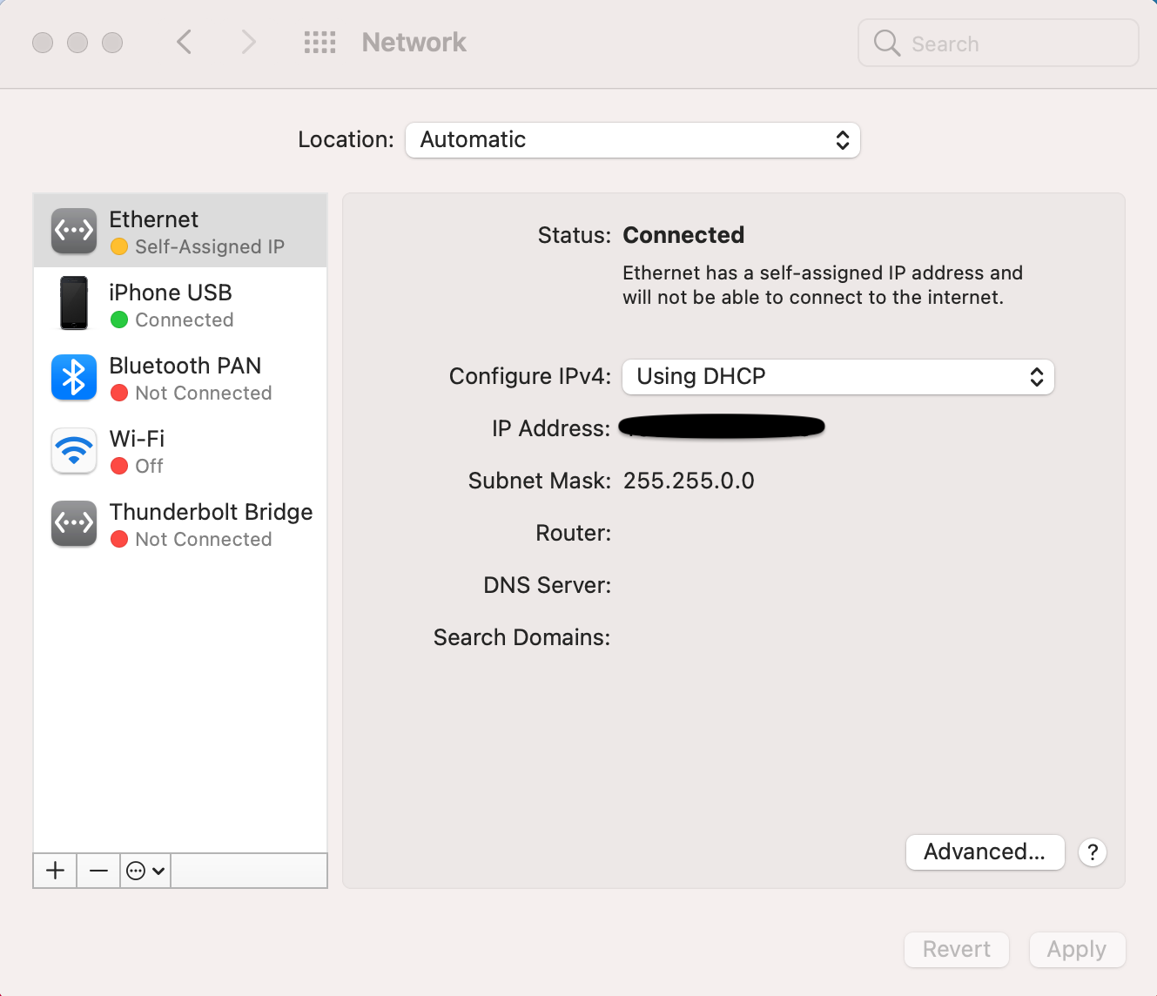The image size is (1157, 996).
Task: Show all preferences grid icon
Action: point(320,42)
